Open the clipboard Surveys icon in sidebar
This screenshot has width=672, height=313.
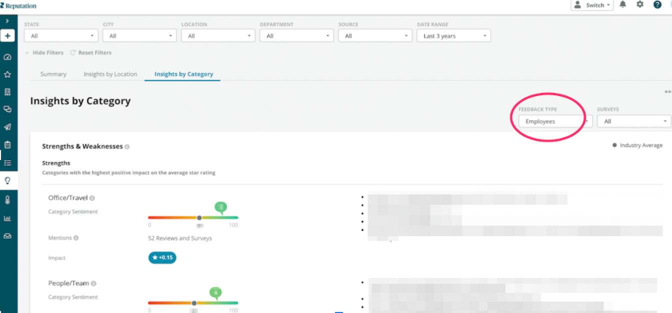(7, 144)
